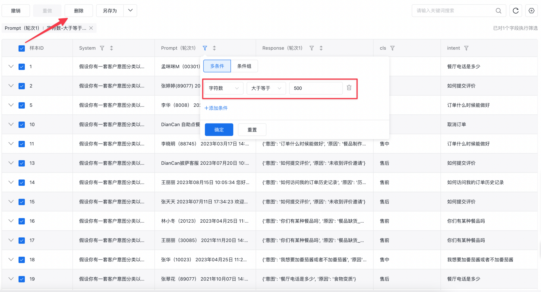
Task: Click the System column sort icon
Action: [x=112, y=48]
